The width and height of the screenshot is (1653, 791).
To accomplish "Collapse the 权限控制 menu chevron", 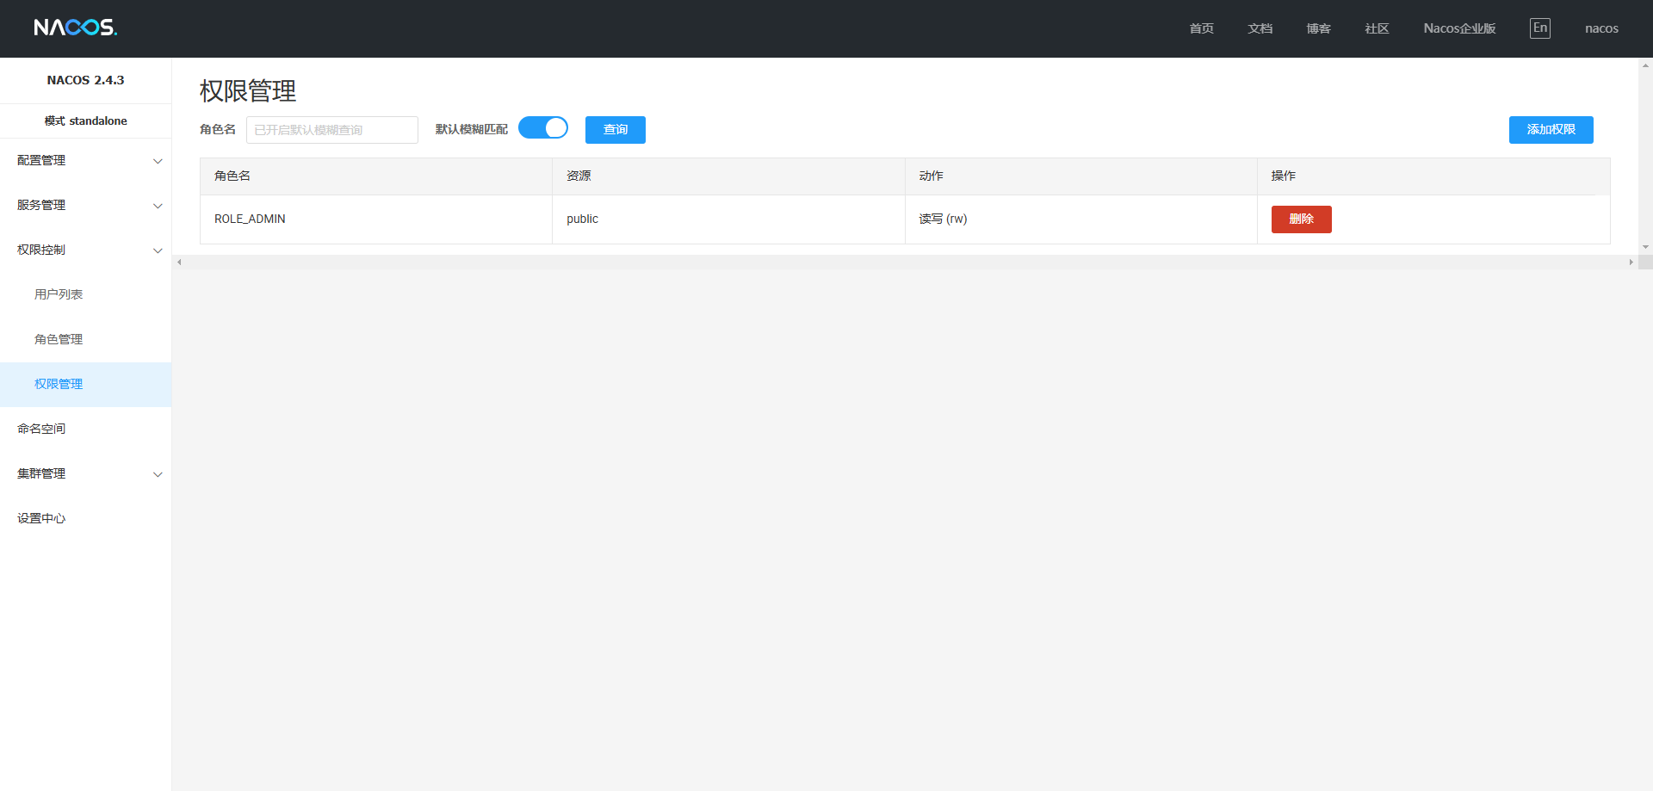I will (158, 250).
